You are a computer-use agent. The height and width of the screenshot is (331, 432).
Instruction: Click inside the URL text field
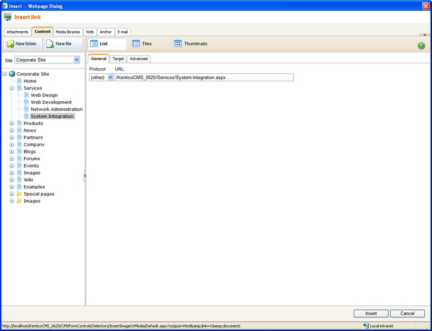coord(204,78)
